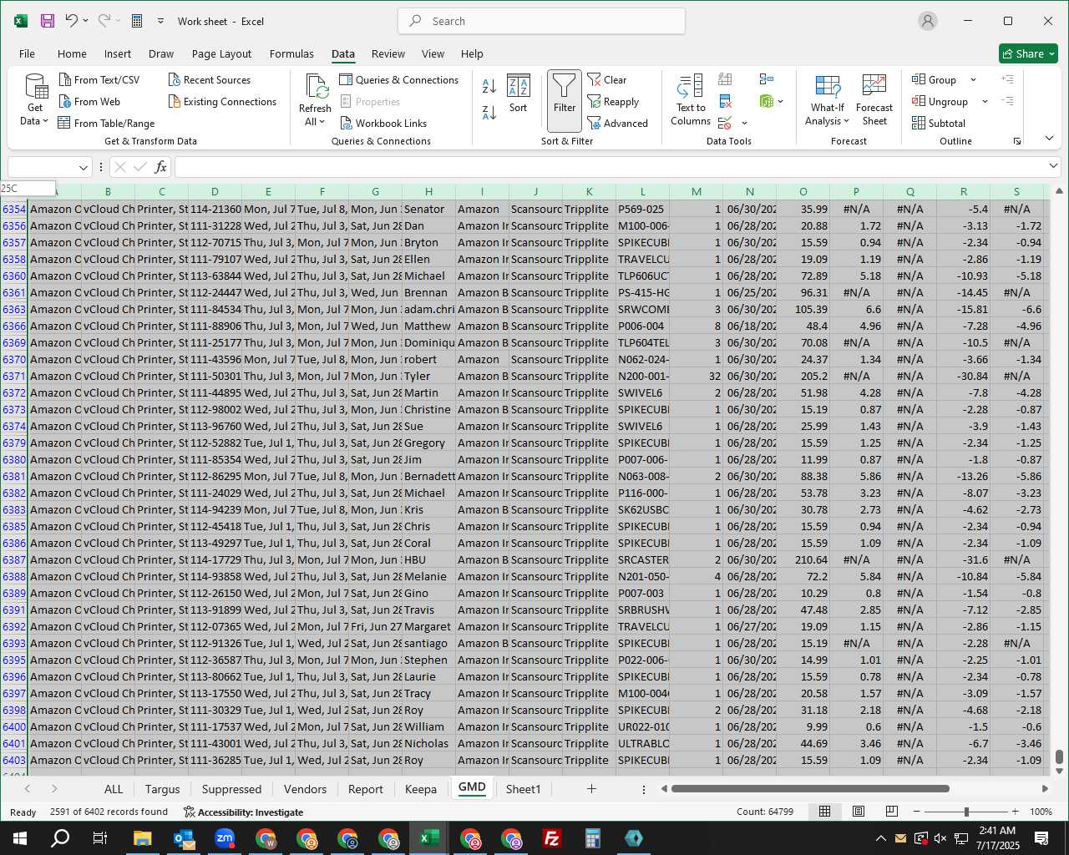The height and width of the screenshot is (855, 1069).
Task: Click the Hide Detail outline icon
Action: [x=1008, y=101]
